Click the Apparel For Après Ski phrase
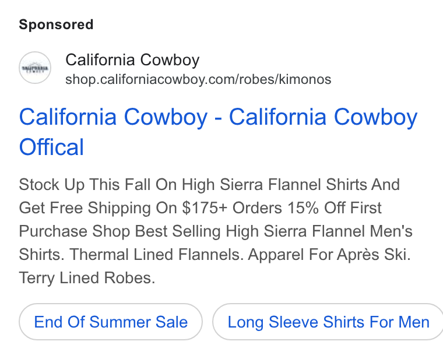Viewport: 443px width, 359px height. [329, 255]
